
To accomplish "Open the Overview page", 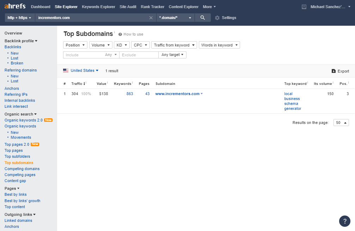I will coord(13,33).
